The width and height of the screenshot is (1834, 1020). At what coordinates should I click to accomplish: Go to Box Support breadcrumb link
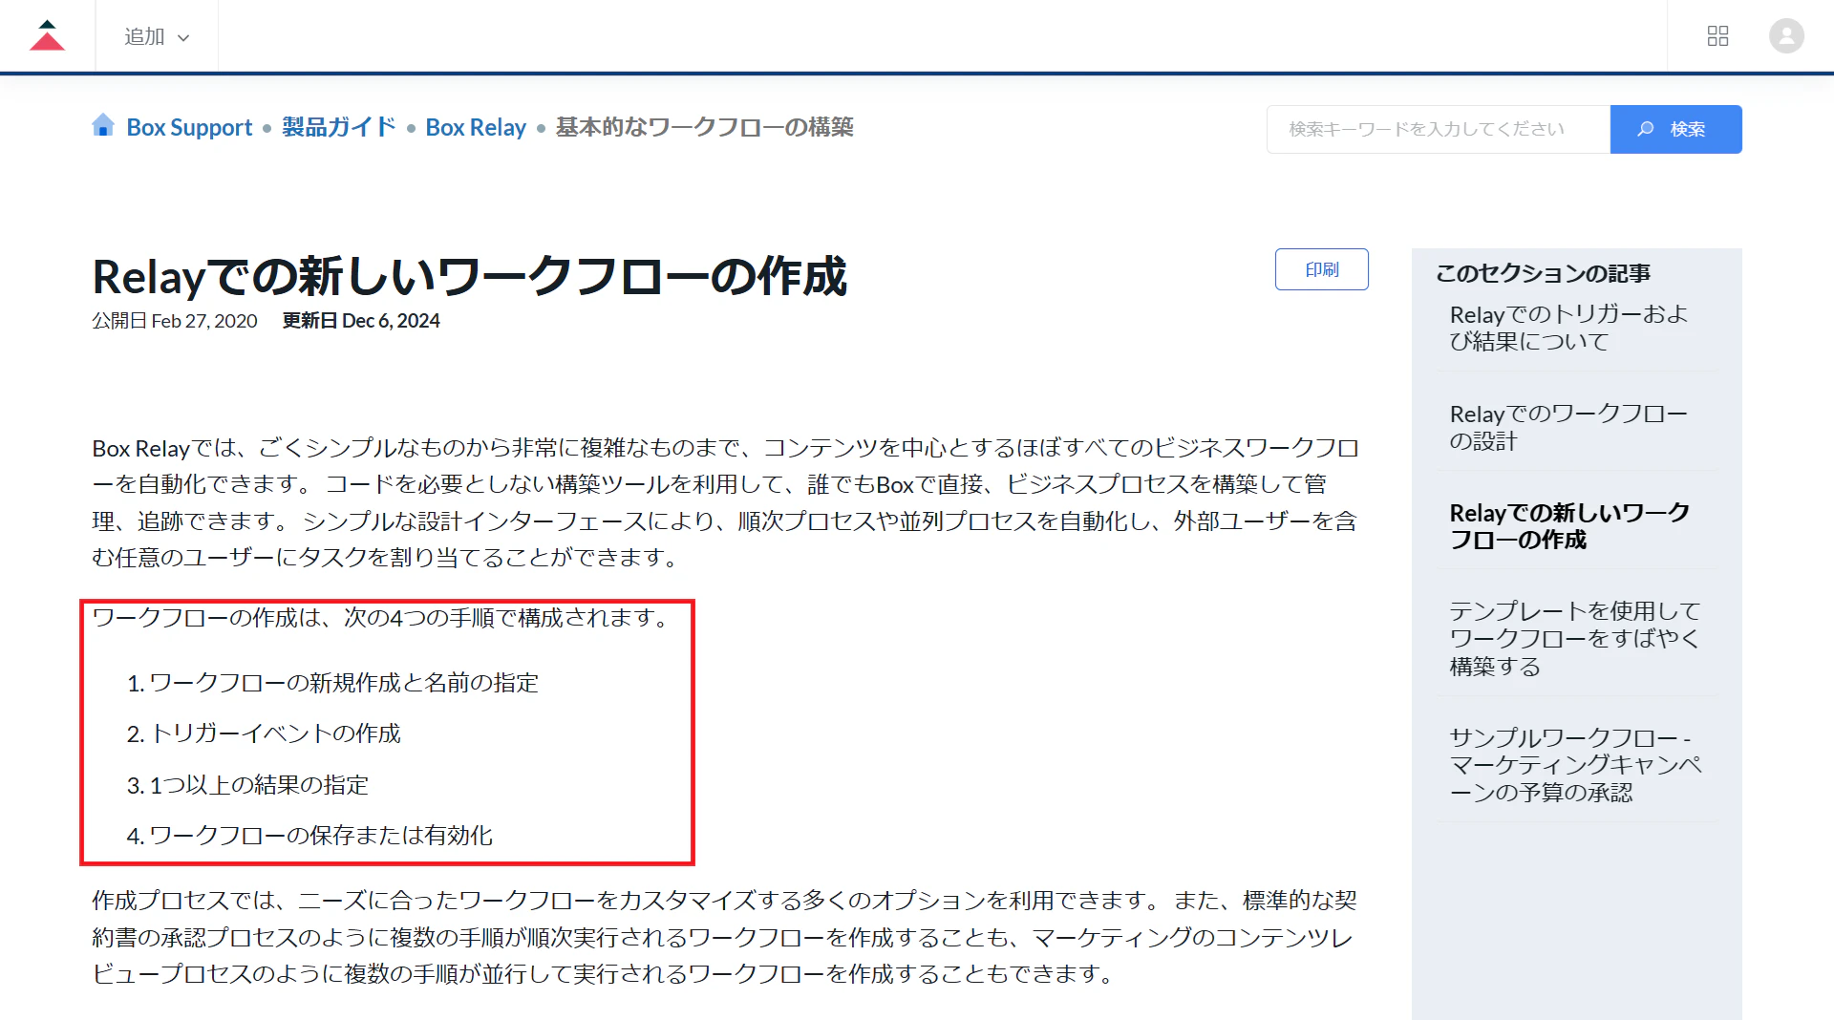point(189,127)
